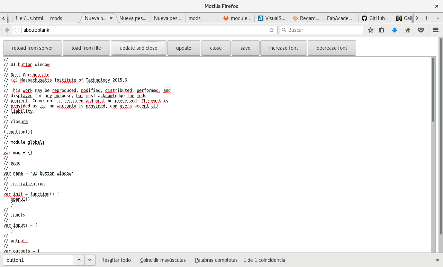Open the Firefox hamburger menu

[436, 30]
